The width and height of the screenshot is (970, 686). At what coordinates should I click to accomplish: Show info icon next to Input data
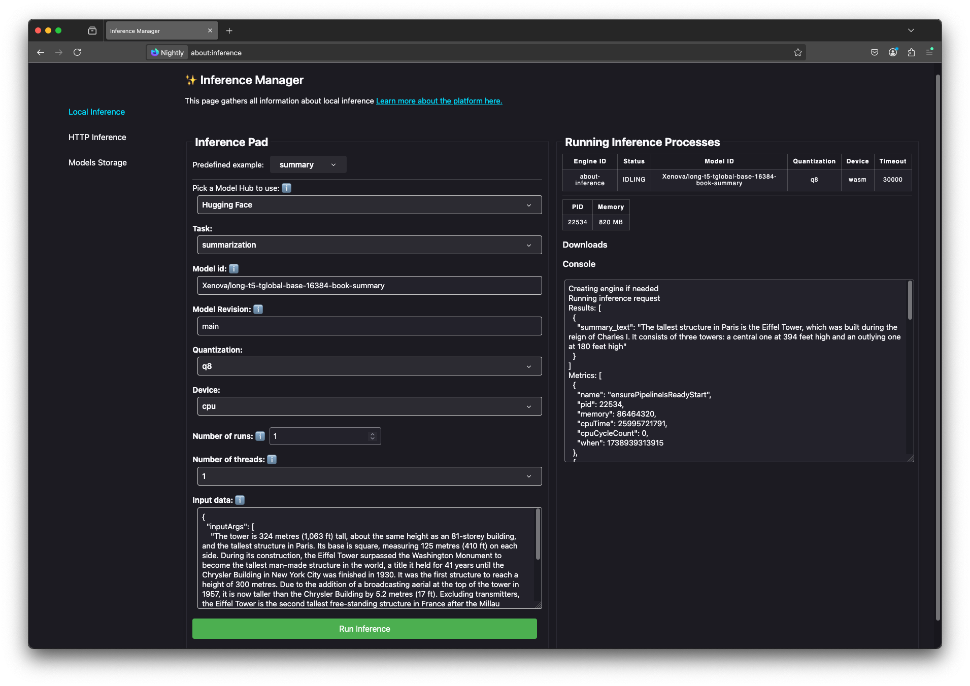[240, 500]
